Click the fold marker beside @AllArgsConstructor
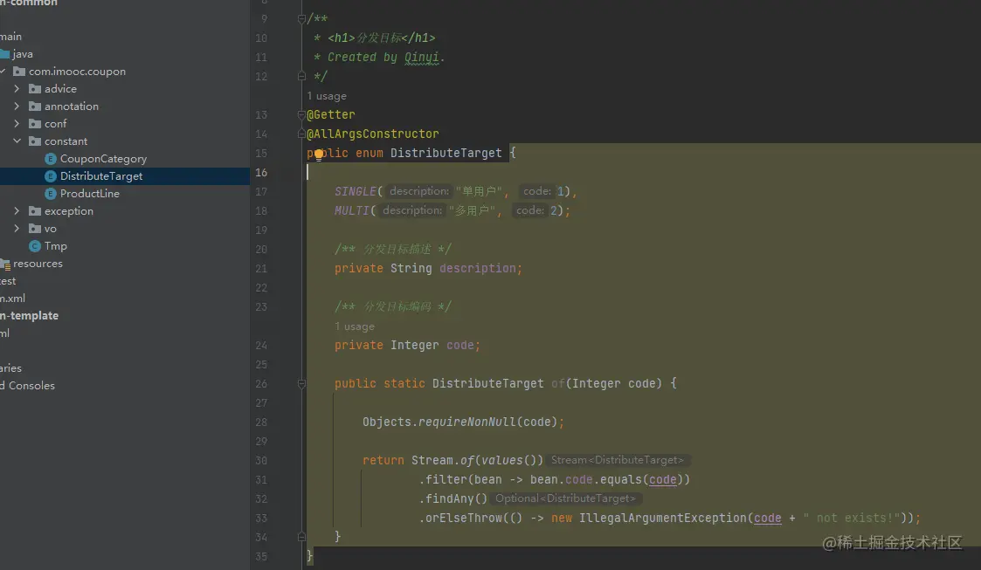The height and width of the screenshot is (570, 981). point(301,134)
